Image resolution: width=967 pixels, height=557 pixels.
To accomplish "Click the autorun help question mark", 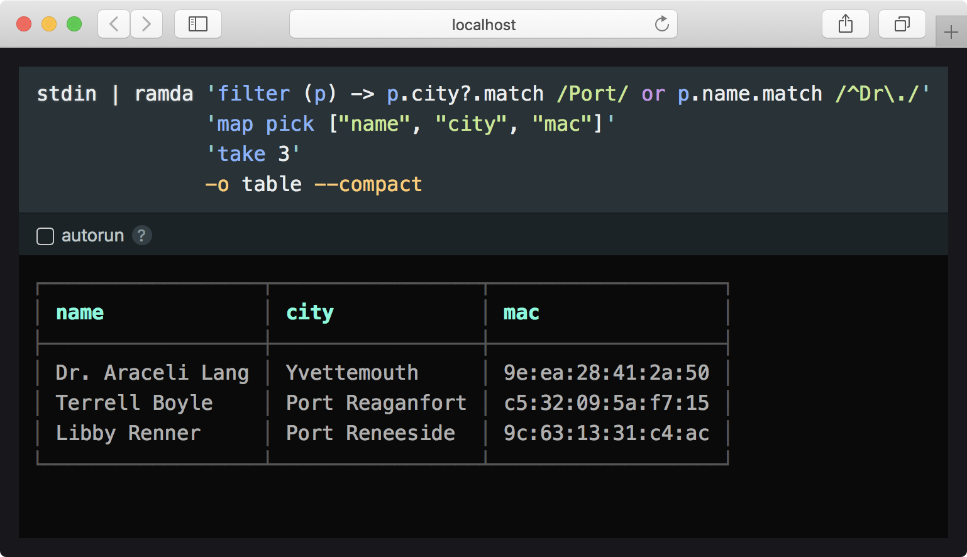I will point(142,236).
